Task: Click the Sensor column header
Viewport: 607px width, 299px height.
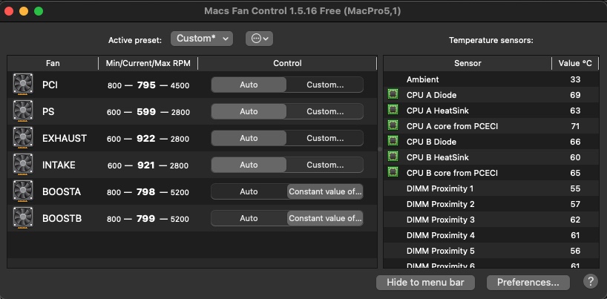Action: tap(467, 64)
